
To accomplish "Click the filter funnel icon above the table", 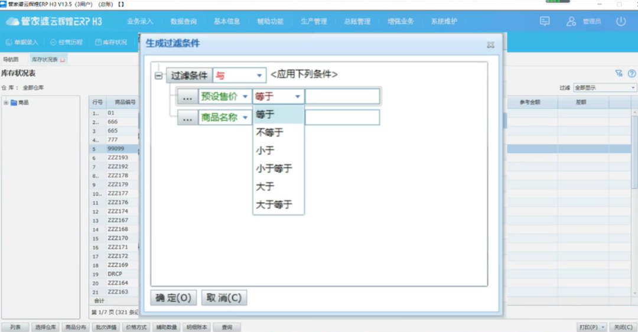I will [619, 73].
